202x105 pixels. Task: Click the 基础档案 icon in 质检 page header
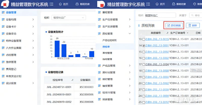pos(173,4)
